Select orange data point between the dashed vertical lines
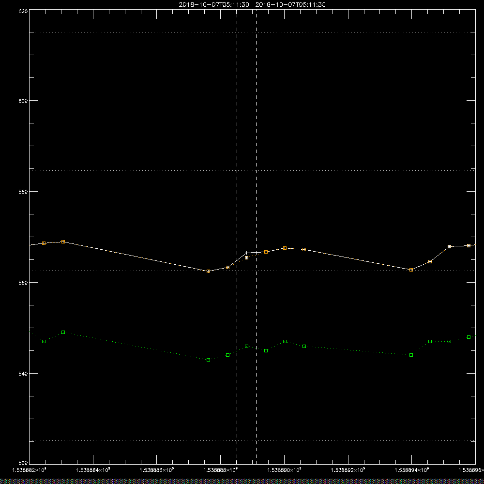The image size is (484, 484). [x=246, y=258]
